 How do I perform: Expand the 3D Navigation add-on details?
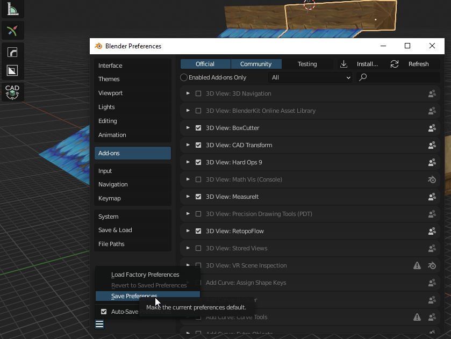188,93
